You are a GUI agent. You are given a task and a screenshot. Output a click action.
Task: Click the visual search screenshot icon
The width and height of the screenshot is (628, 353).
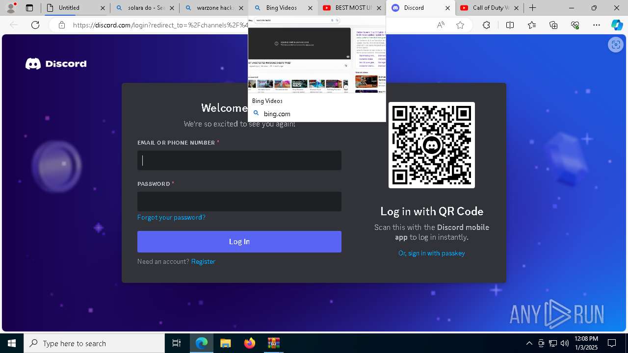coord(615,45)
